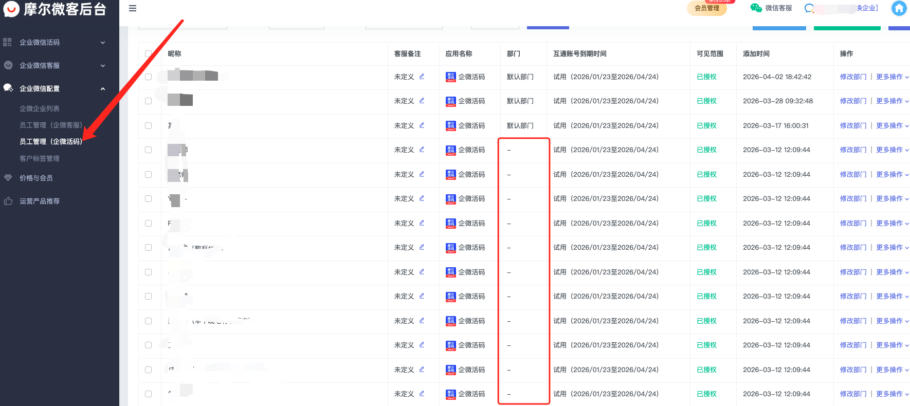The width and height of the screenshot is (910, 406).
Task: Click edit pencil icon in first row remark
Action: (x=422, y=77)
